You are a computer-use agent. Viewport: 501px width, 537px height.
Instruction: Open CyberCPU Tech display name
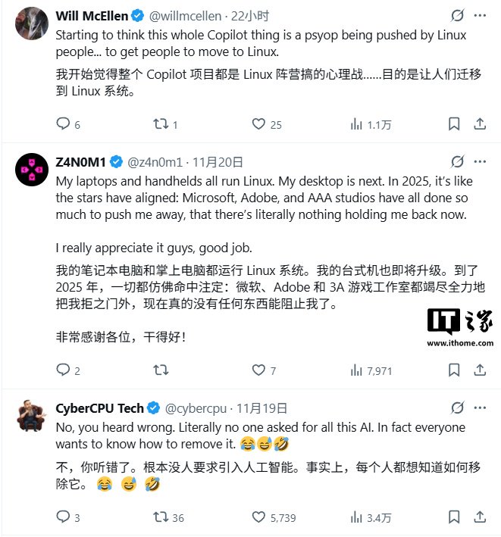pos(99,408)
